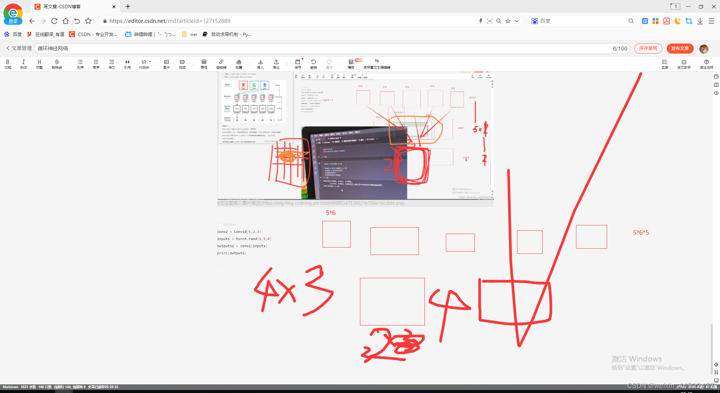Expand the address bar dropdown chevron

517,21
